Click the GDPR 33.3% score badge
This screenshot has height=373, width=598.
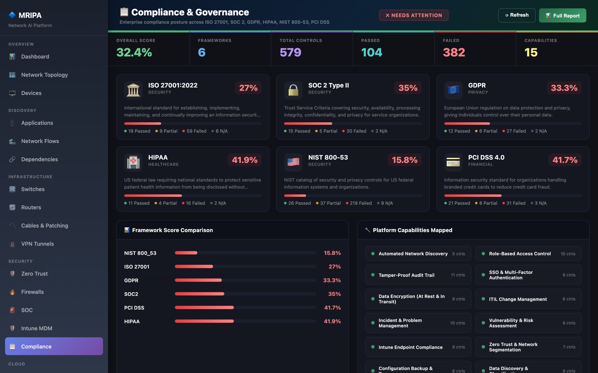564,88
